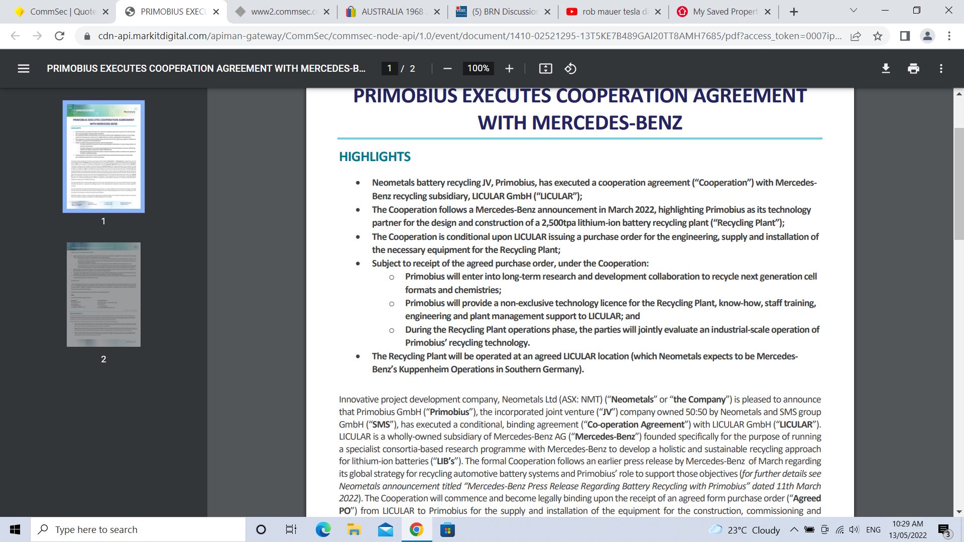
Task: Launch Microsoft Edge from taskbar
Action: pyautogui.click(x=323, y=529)
